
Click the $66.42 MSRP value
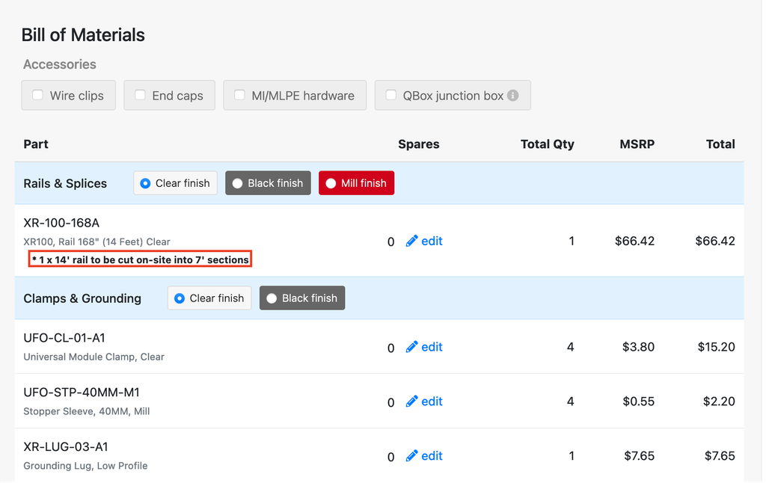pos(634,241)
